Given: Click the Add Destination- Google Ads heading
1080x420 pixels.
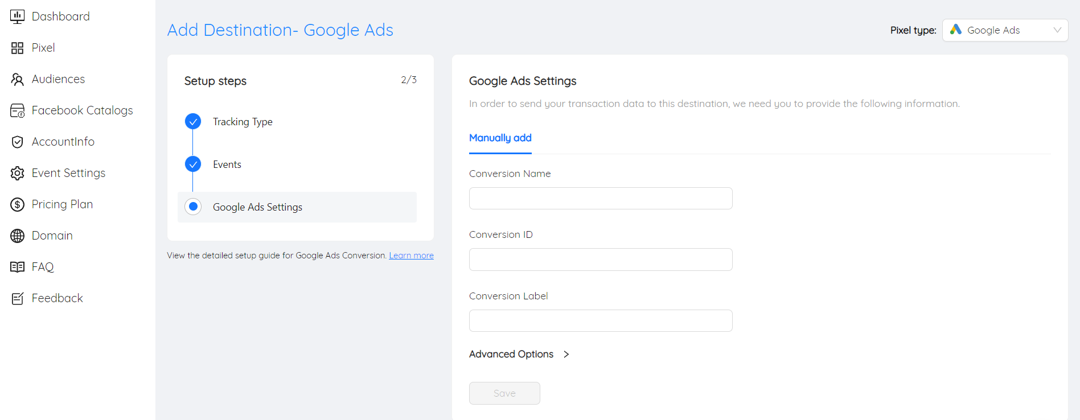Looking at the screenshot, I should pyautogui.click(x=280, y=30).
